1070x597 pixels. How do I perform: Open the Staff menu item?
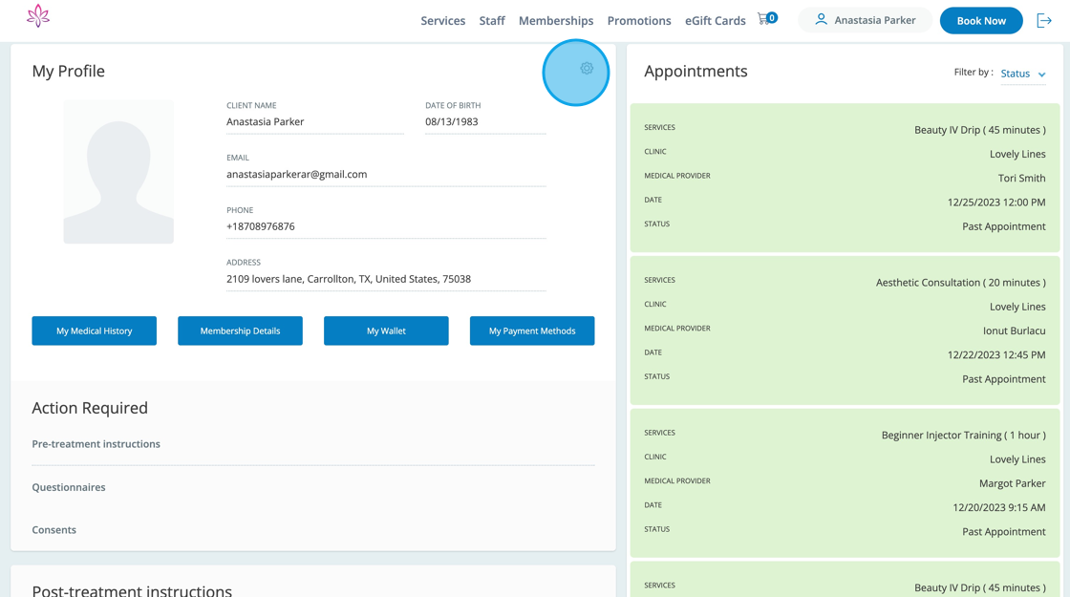492,21
